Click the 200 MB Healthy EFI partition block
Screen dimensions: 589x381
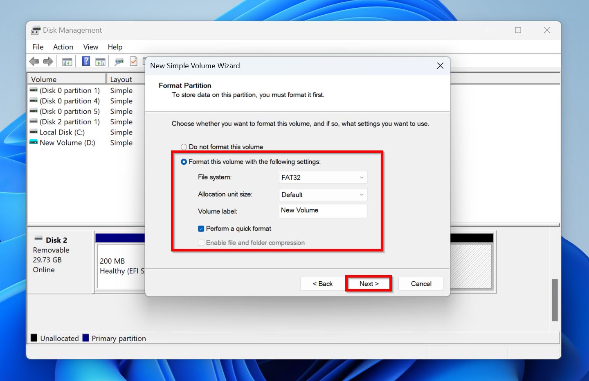point(121,266)
